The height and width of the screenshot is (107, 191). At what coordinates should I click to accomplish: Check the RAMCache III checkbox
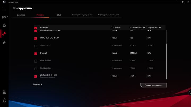36,61
